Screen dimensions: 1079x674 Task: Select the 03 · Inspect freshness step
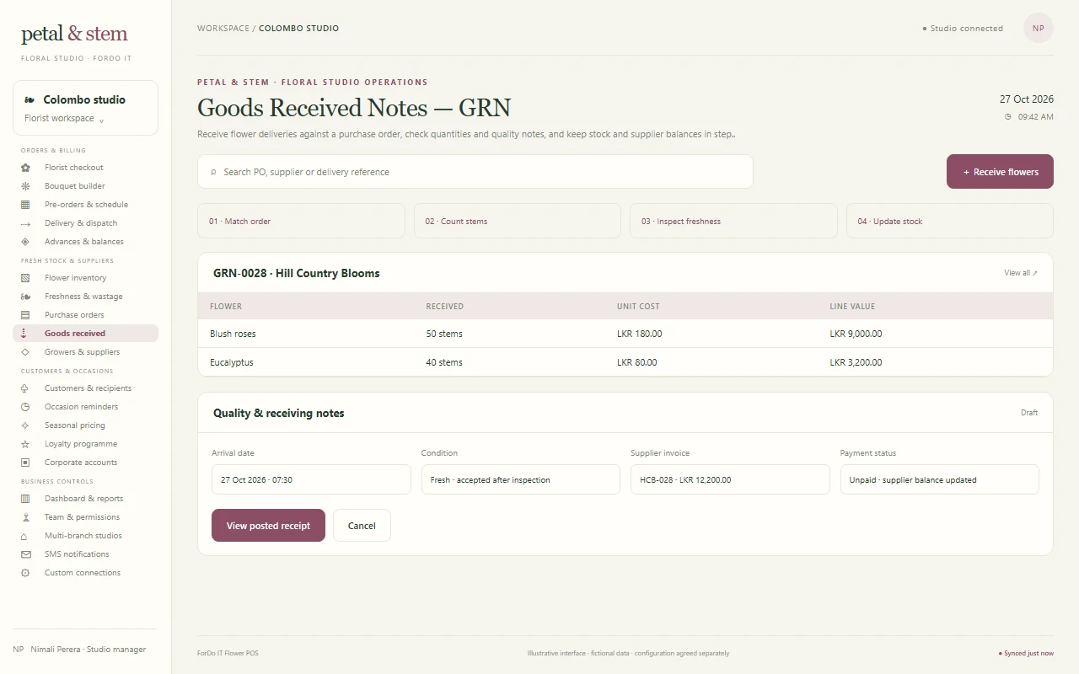733,221
